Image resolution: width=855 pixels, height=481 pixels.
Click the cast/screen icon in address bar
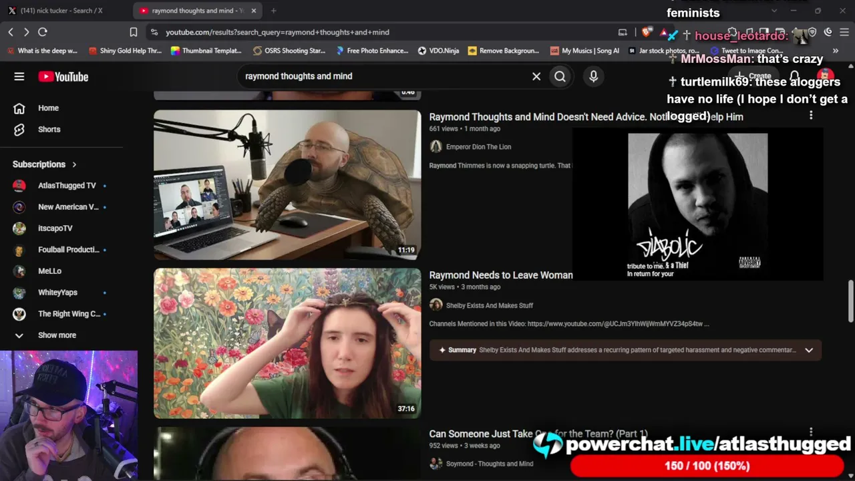pos(623,32)
